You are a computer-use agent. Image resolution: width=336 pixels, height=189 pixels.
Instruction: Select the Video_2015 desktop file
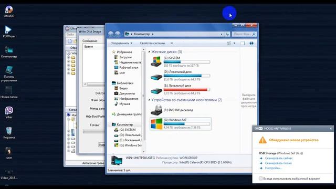coord(9,174)
